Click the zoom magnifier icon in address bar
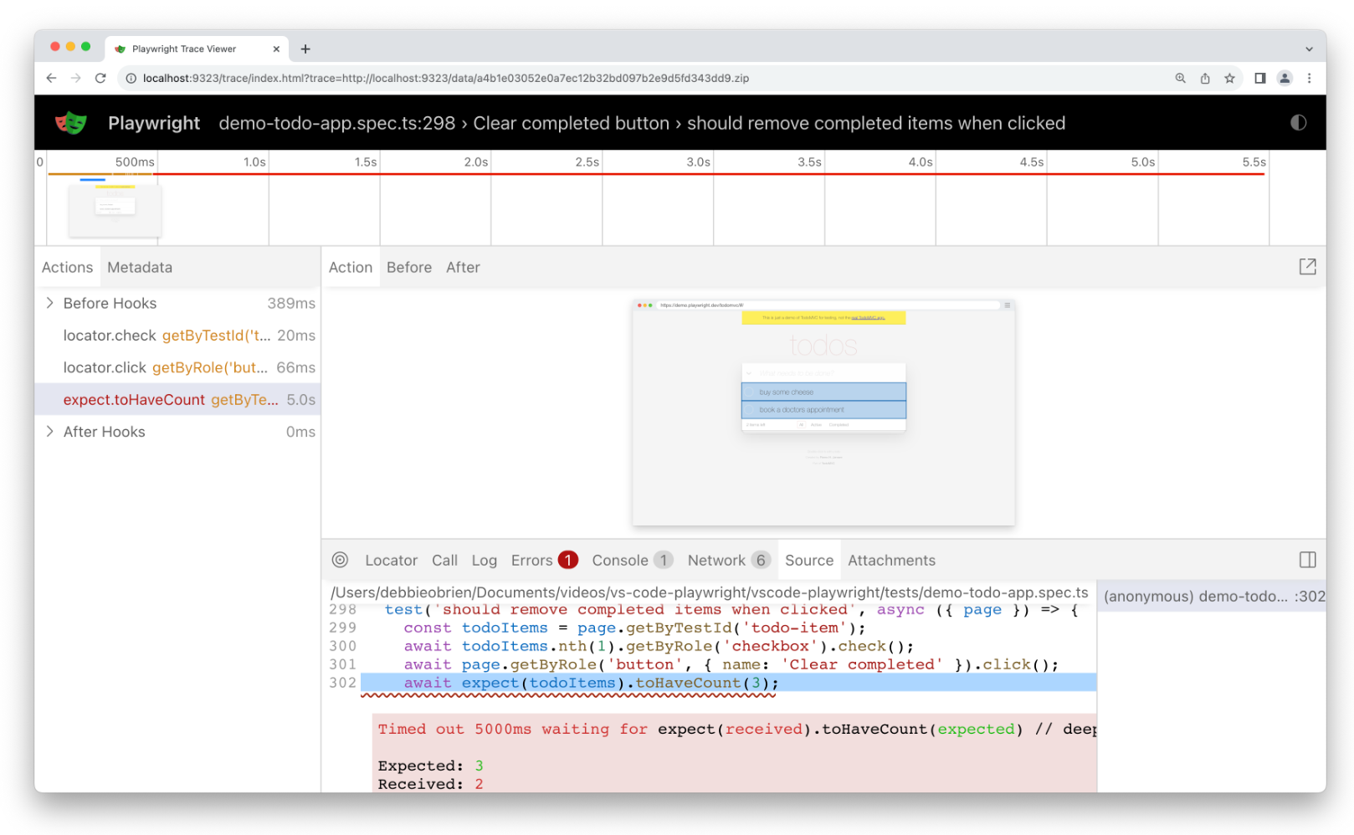 (x=1180, y=78)
